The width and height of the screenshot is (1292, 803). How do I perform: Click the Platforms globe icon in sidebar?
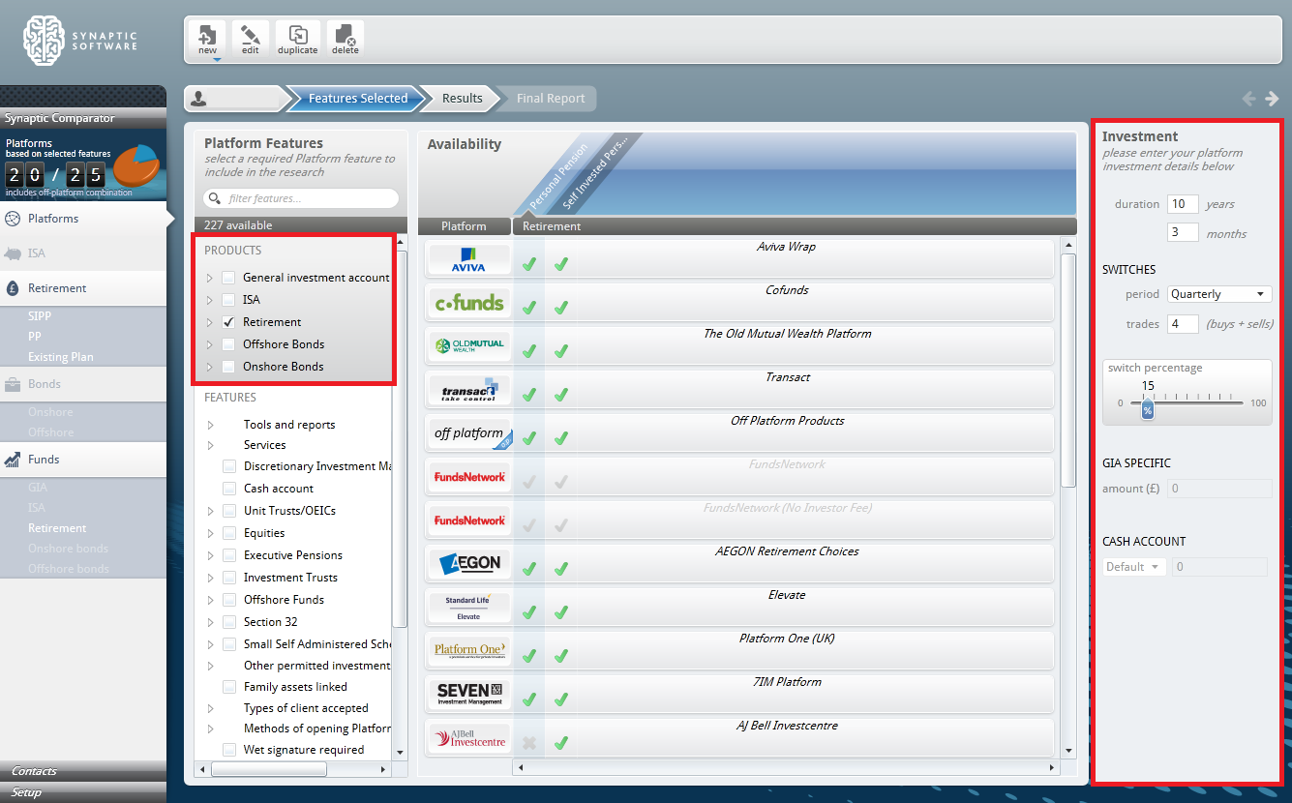tap(13, 219)
